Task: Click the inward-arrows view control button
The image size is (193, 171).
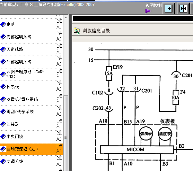Action: tap(183, 9)
